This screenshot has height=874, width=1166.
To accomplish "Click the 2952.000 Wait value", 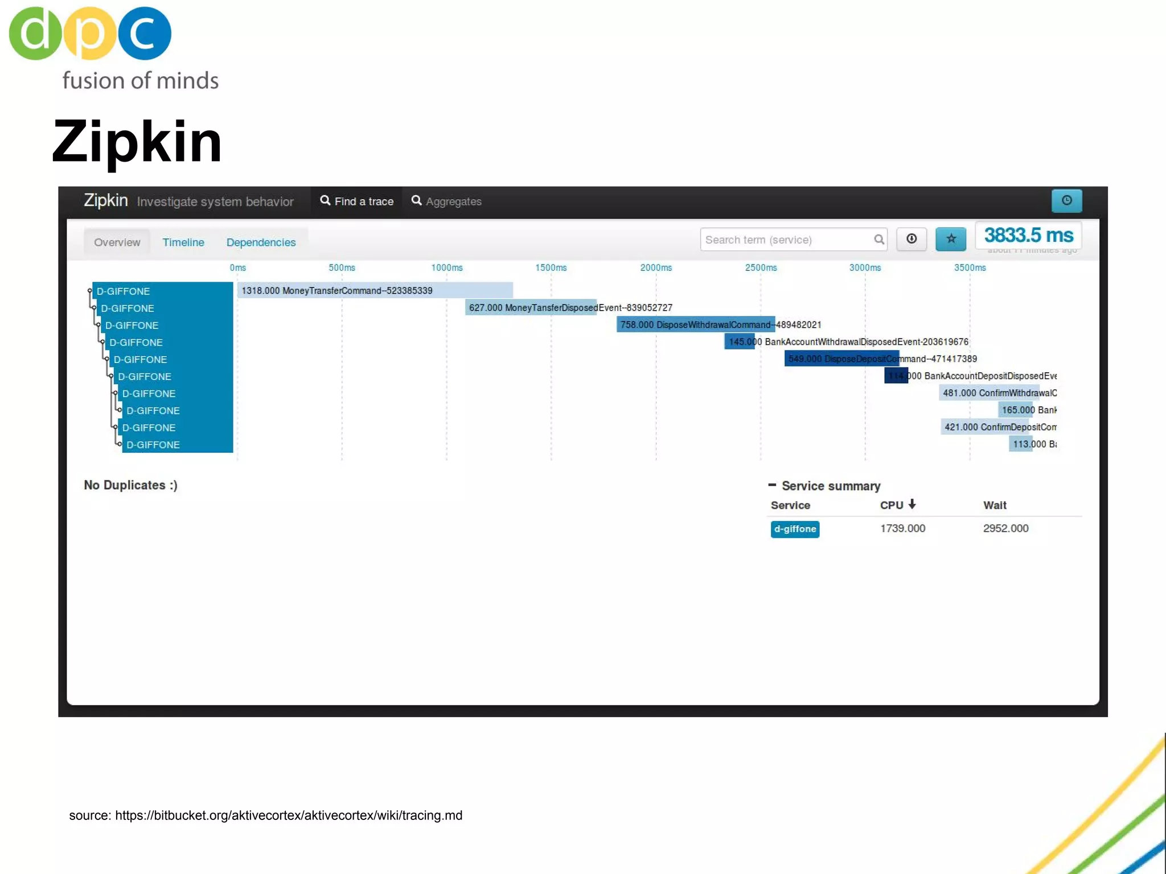I will [1005, 529].
